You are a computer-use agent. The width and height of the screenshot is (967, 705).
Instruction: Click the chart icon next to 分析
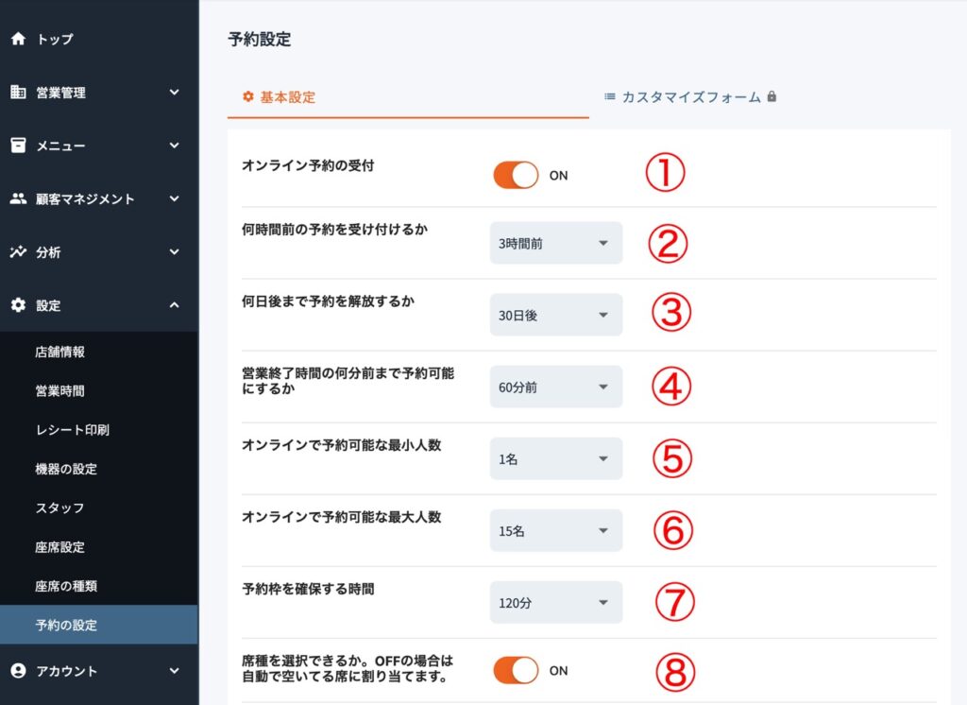17,252
